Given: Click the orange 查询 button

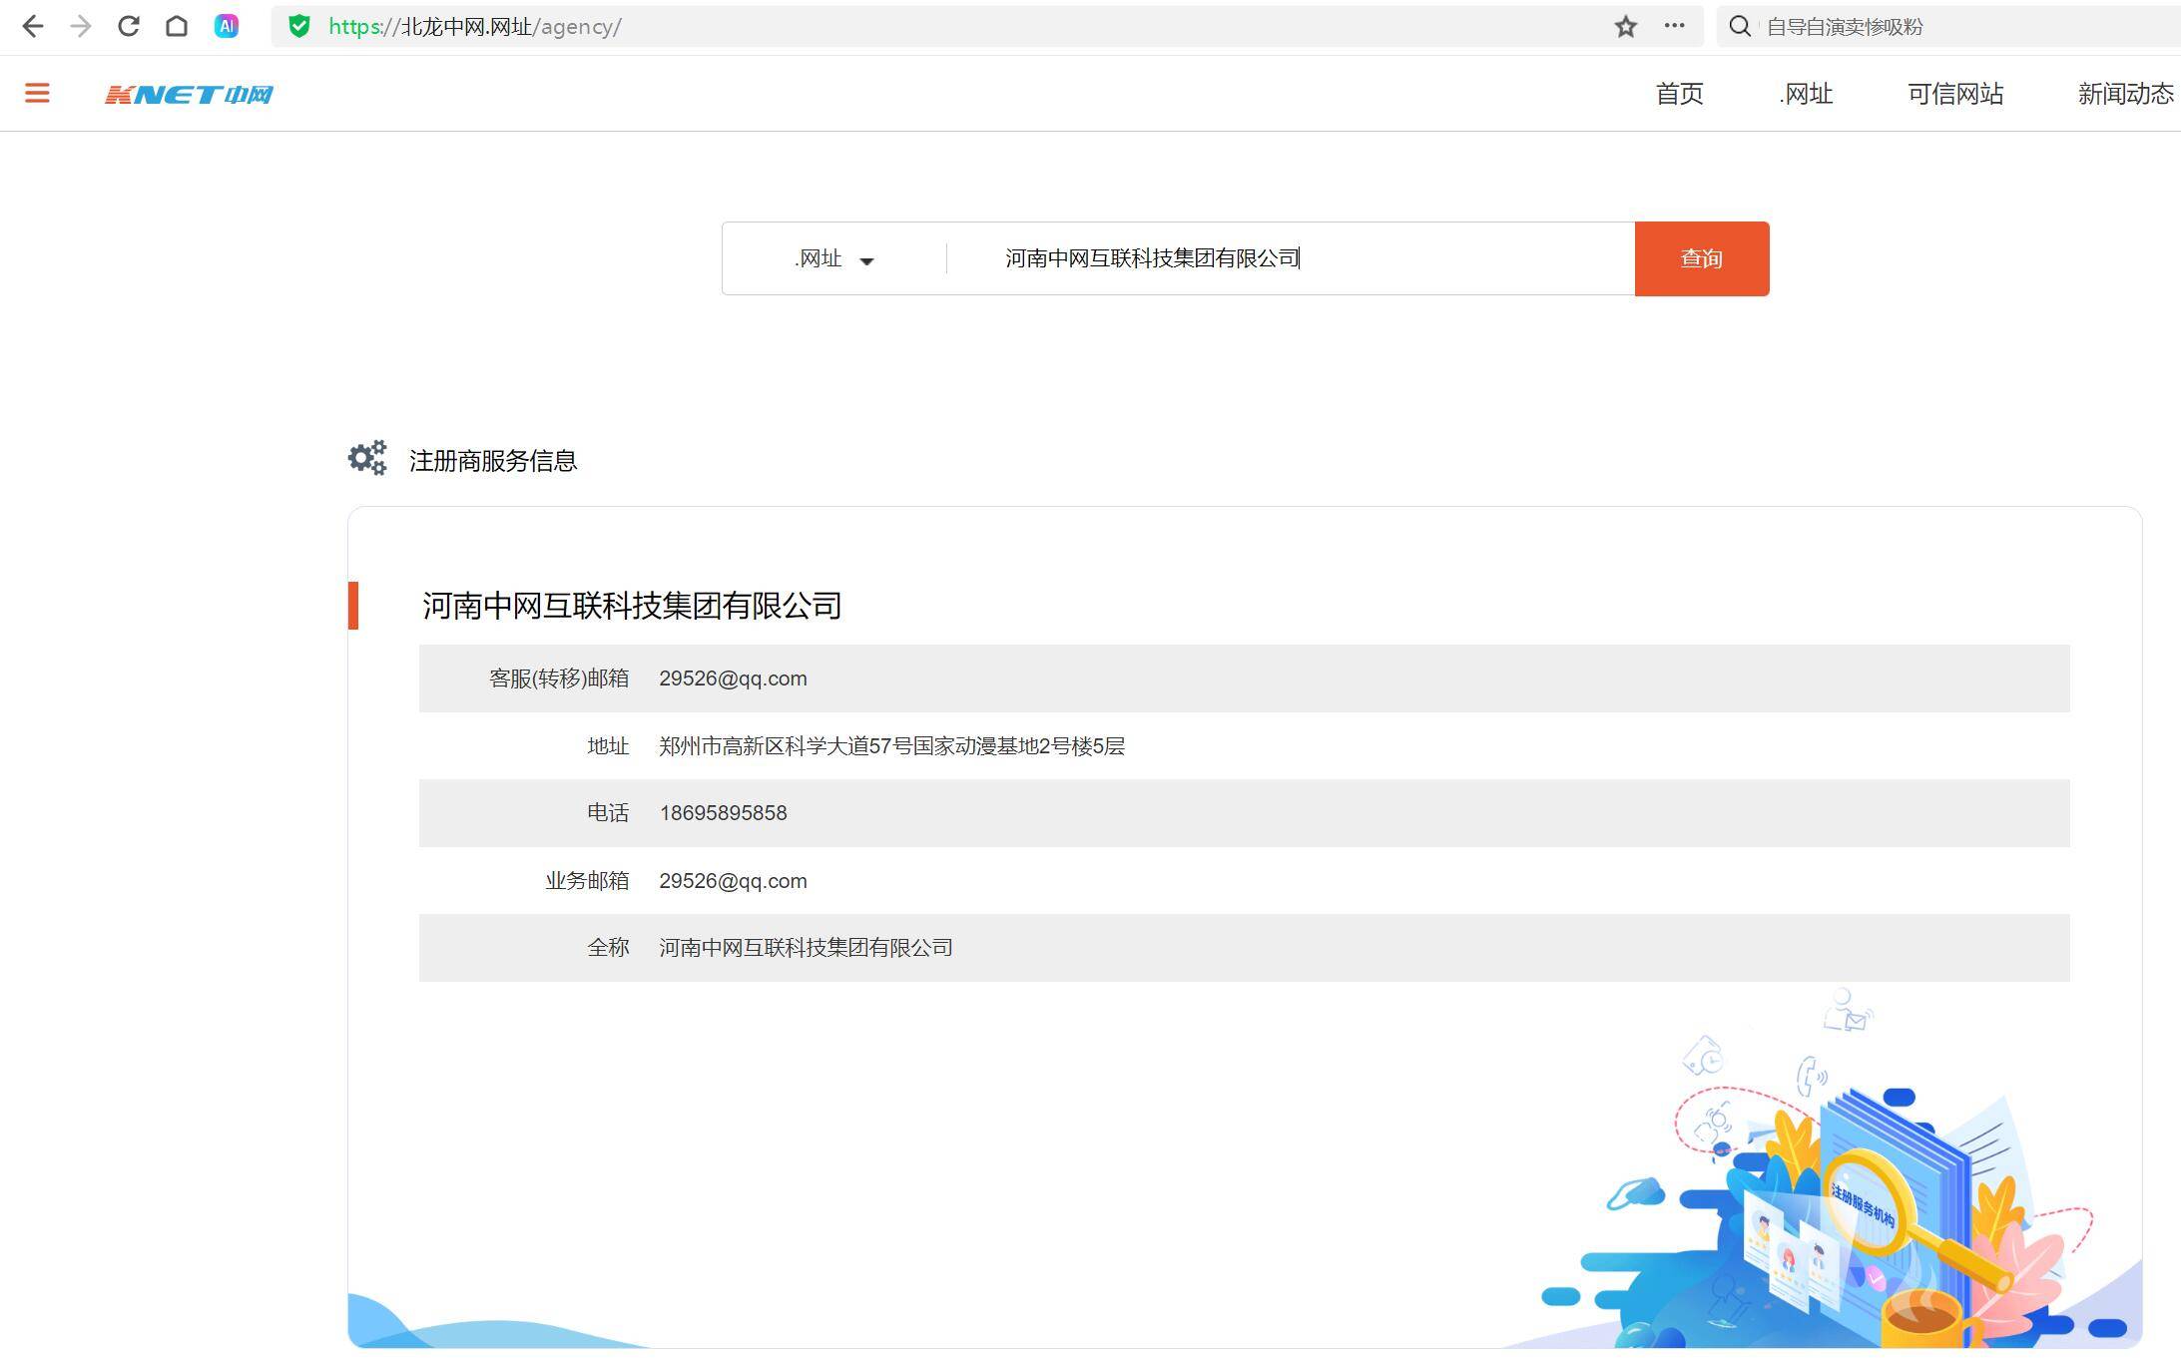Looking at the screenshot, I should point(1702,258).
